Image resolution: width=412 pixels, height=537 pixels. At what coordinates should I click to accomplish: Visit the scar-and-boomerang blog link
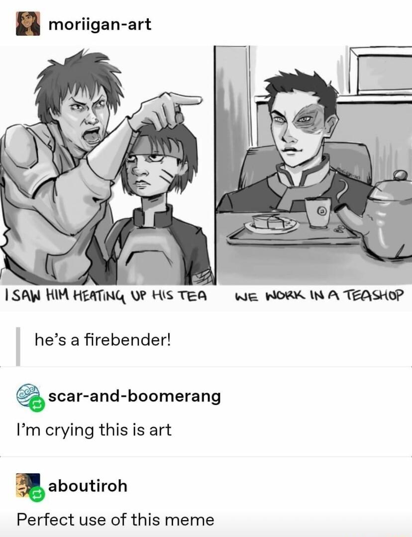134,397
